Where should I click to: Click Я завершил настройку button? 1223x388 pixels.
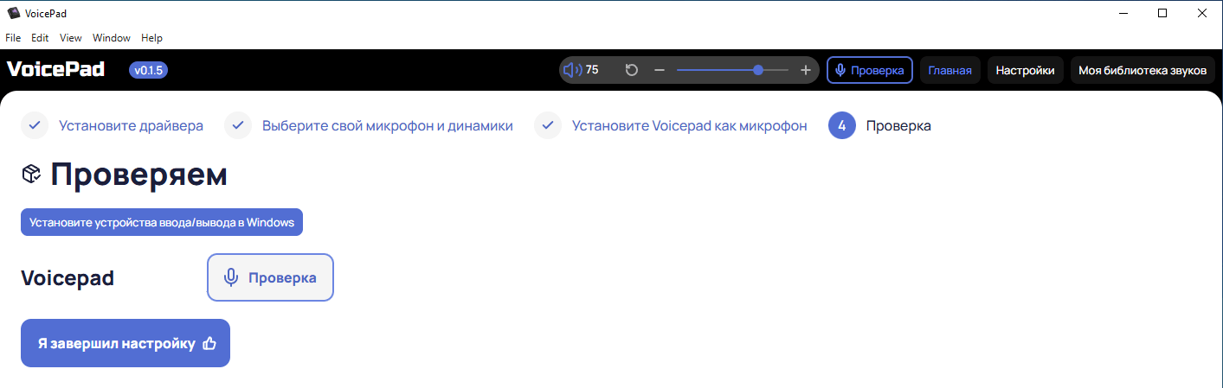point(126,343)
